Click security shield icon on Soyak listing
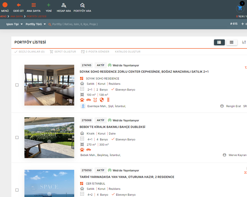247x197 pixels. pyautogui.click(x=102, y=100)
